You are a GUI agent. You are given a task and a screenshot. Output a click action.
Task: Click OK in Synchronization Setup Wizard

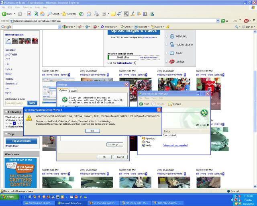click(92, 131)
